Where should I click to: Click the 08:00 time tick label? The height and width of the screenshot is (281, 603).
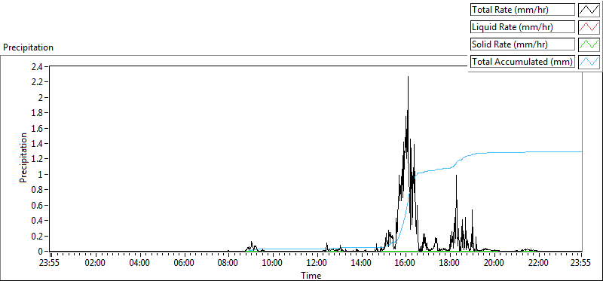pyautogui.click(x=228, y=264)
